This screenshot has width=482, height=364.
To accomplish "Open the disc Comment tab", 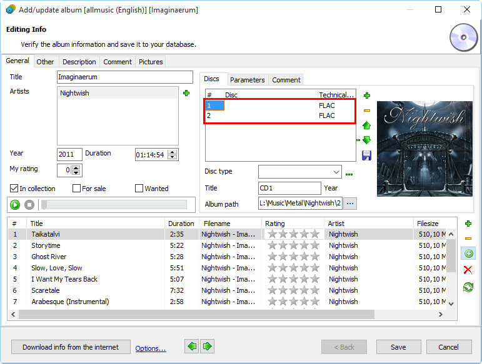I will click(x=286, y=80).
